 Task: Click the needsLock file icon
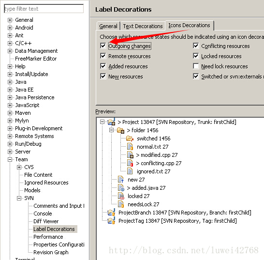click(121, 204)
